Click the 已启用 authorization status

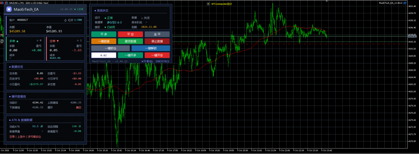click(110, 27)
